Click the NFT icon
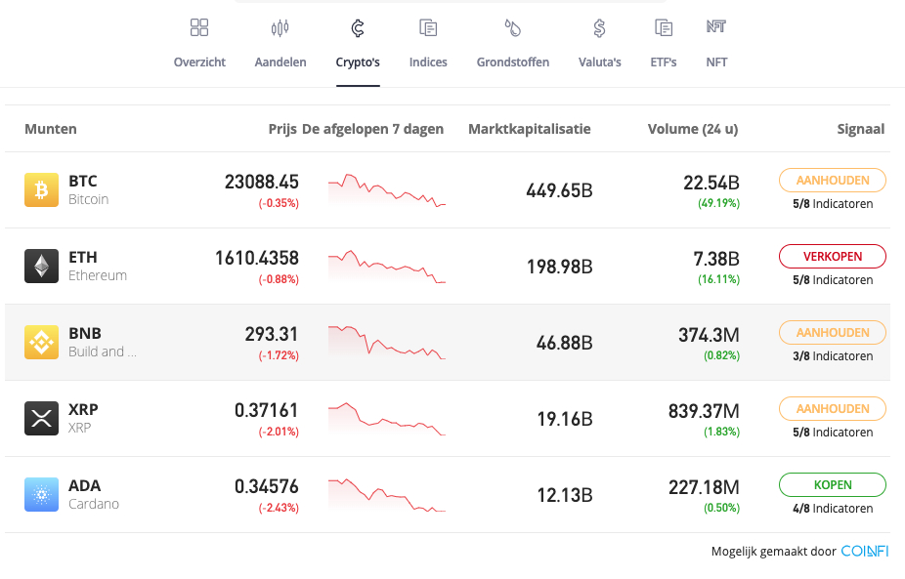The width and height of the screenshot is (905, 579). [716, 26]
